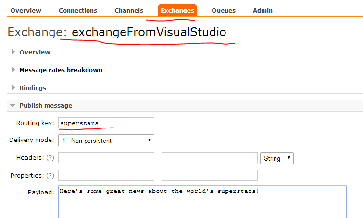Go to the Channels tab

point(128,10)
